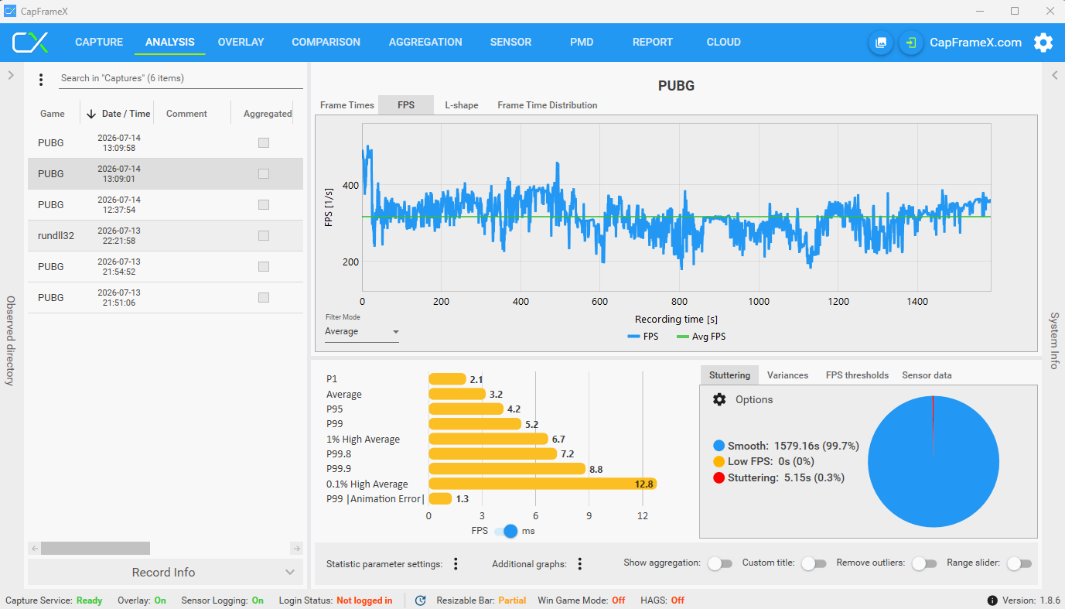Check Aggregated box for first PUBG capture
Screen dimensions: 1065x609
click(x=264, y=143)
